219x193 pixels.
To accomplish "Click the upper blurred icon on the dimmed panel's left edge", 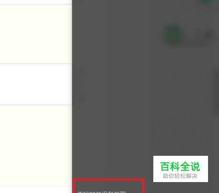I will [82, 71].
